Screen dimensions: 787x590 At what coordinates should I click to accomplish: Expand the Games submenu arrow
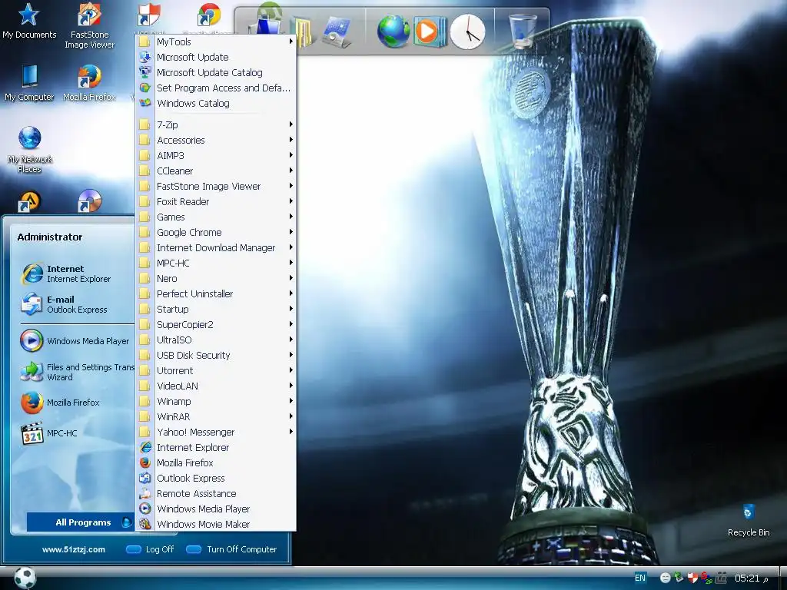click(x=291, y=217)
